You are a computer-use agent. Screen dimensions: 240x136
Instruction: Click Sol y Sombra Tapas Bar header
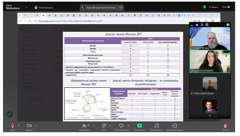click(168, 42)
